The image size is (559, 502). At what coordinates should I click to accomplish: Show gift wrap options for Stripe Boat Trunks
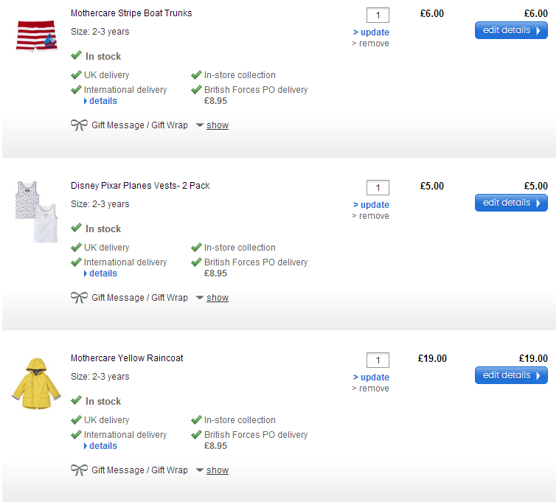[217, 125]
